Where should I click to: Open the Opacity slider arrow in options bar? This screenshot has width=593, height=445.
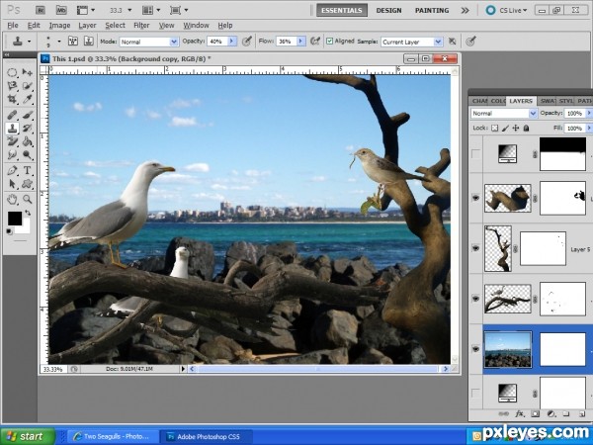[232, 42]
